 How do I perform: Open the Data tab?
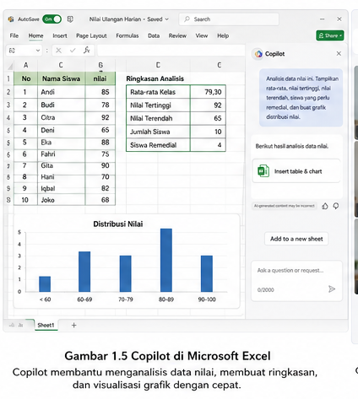click(x=154, y=35)
